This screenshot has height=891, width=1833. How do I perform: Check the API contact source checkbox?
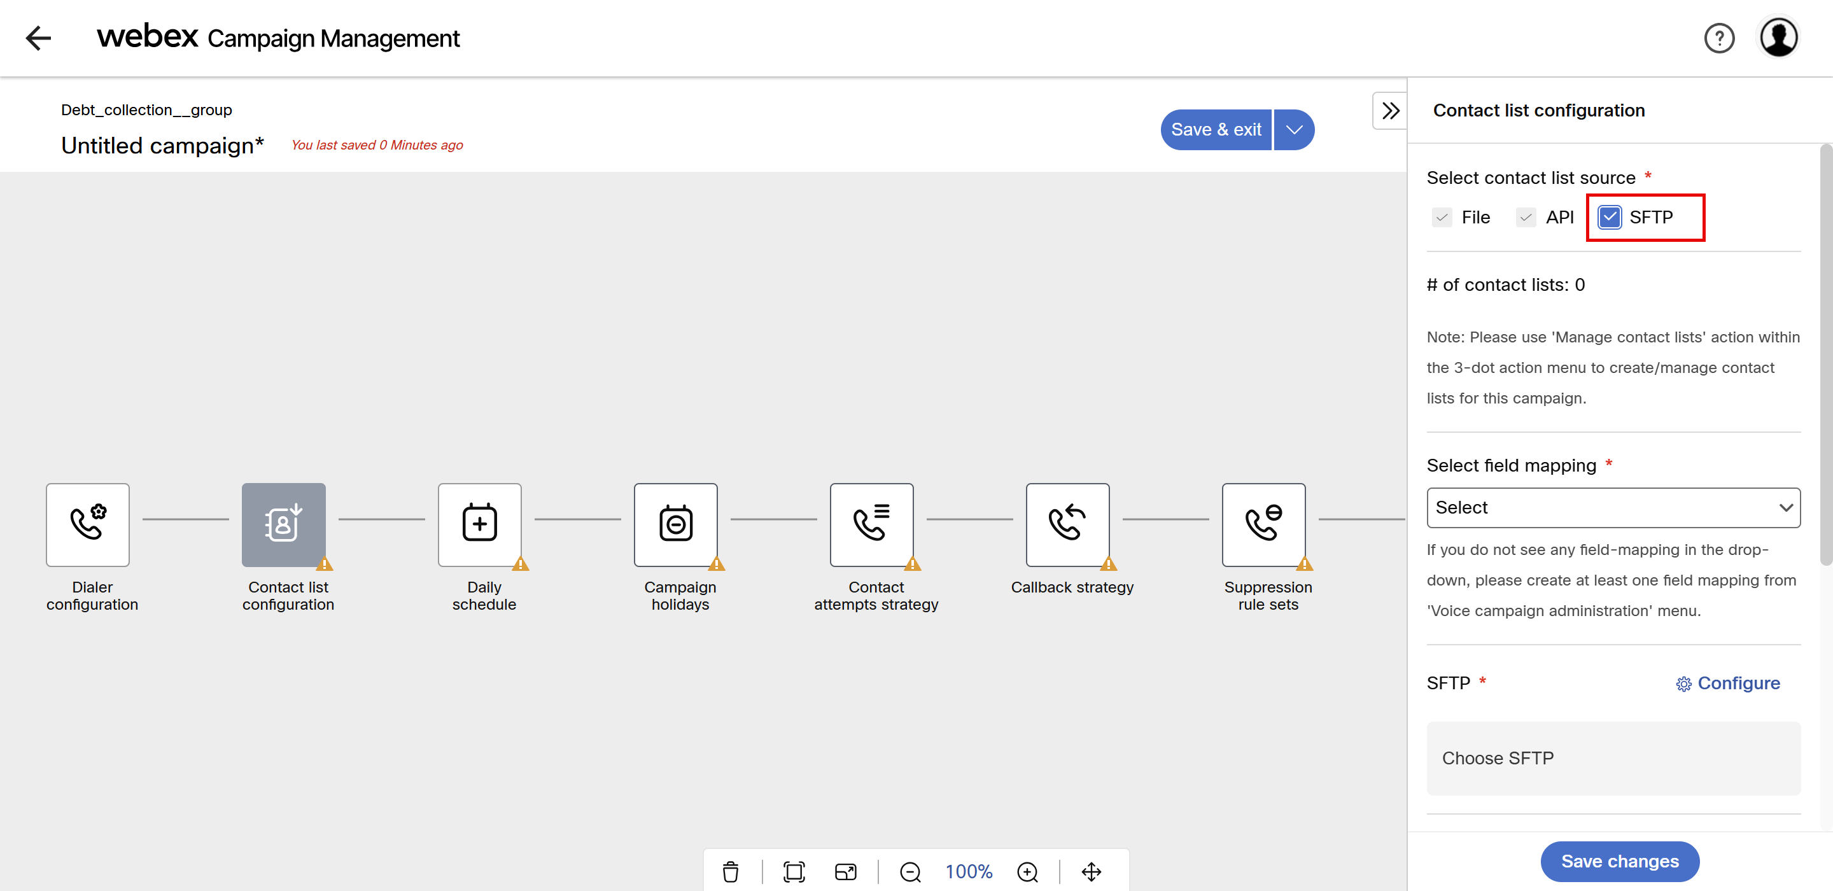[1526, 217]
